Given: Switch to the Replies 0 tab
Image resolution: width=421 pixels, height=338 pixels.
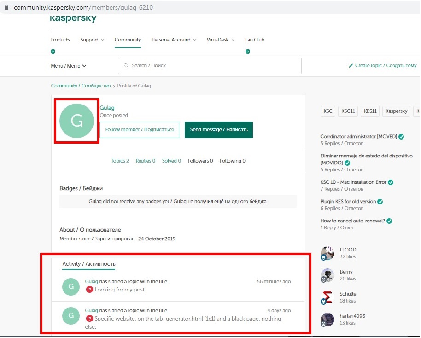Looking at the screenshot, I should 145,161.
